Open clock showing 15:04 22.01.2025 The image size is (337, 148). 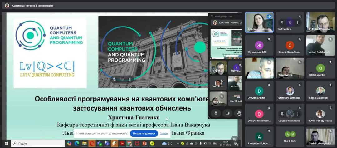[225, 143]
